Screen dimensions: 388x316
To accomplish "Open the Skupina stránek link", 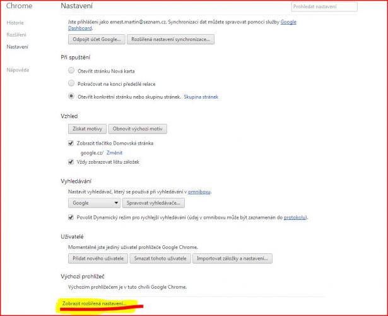I will [x=201, y=97].
